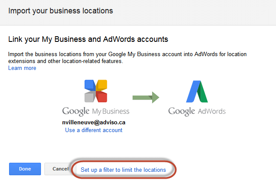Open the Learn more link
Viewport: 276px width, 180px height.
(22, 68)
